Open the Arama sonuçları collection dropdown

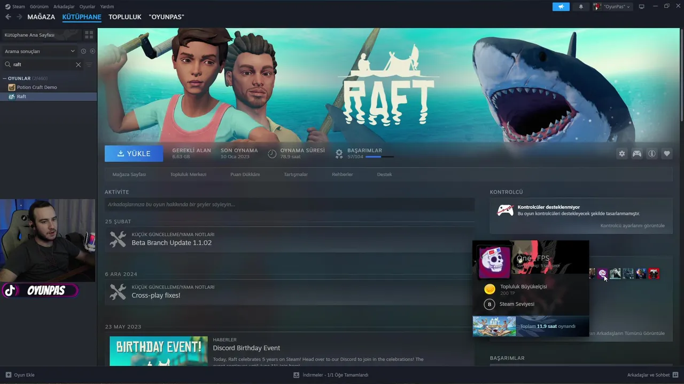39,51
